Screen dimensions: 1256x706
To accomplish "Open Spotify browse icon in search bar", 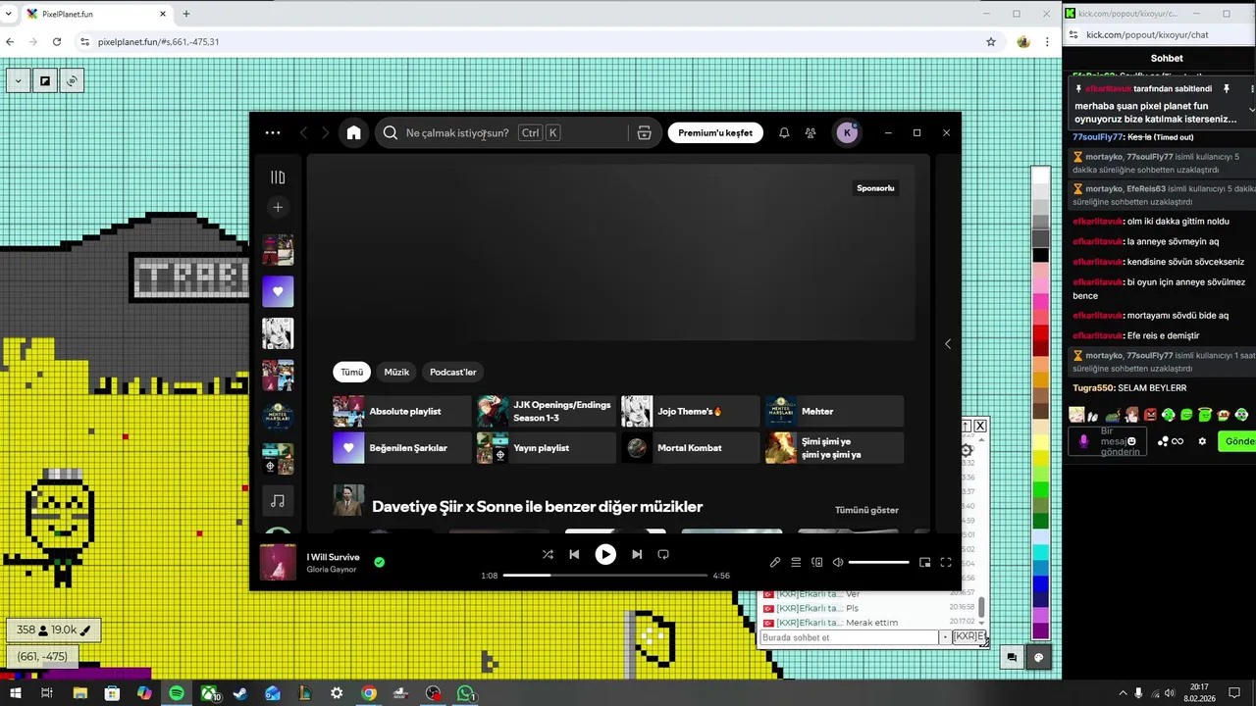I will click(644, 133).
